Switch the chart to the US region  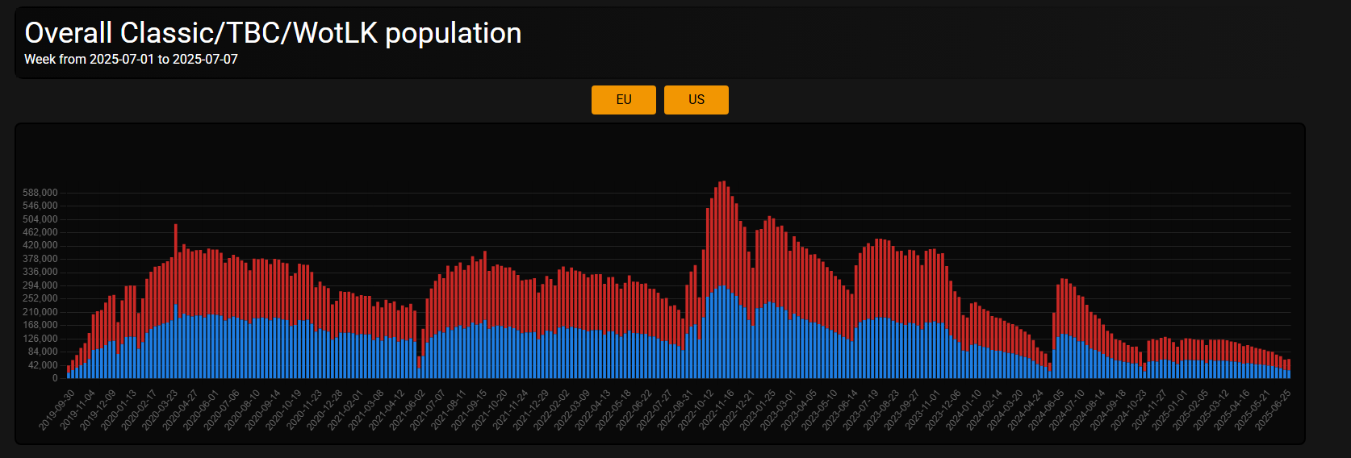coord(696,100)
